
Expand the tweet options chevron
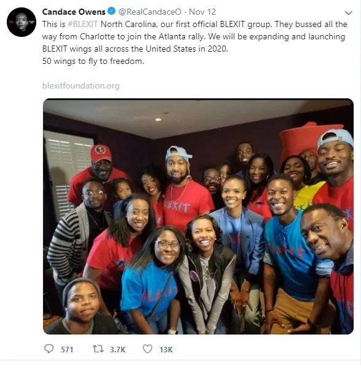click(x=348, y=13)
